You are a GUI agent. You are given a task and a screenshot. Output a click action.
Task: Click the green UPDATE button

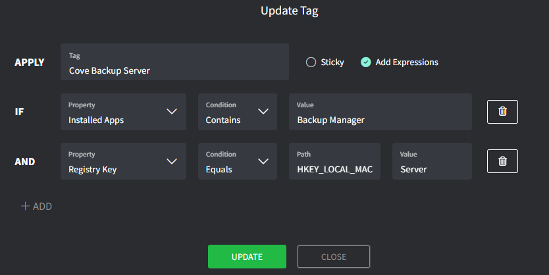(248, 257)
